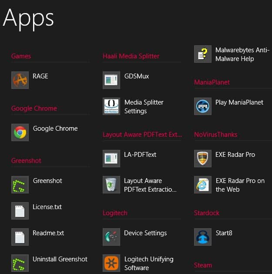The width and height of the screenshot is (272, 274).
Task: Click the Start8 label
Action: pyautogui.click(x=224, y=233)
